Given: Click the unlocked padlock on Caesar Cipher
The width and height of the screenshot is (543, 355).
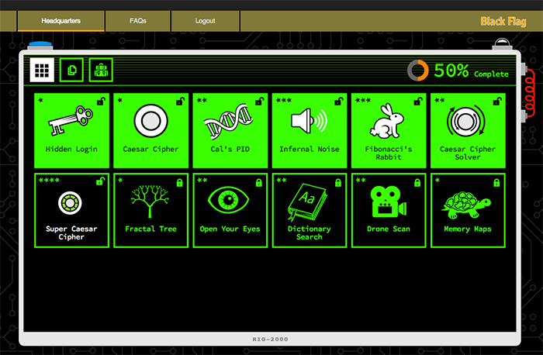Looking at the screenshot, I should tap(180, 102).
